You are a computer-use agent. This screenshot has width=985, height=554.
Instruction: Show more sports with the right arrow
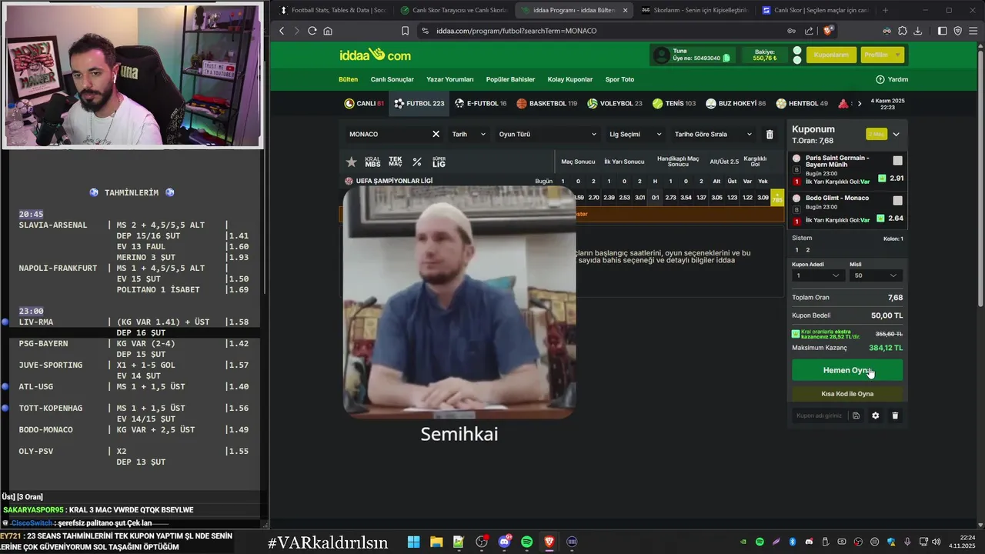tap(860, 103)
